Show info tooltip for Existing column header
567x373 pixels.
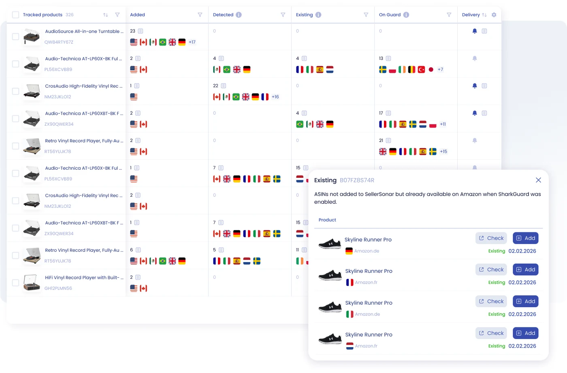[318, 15]
